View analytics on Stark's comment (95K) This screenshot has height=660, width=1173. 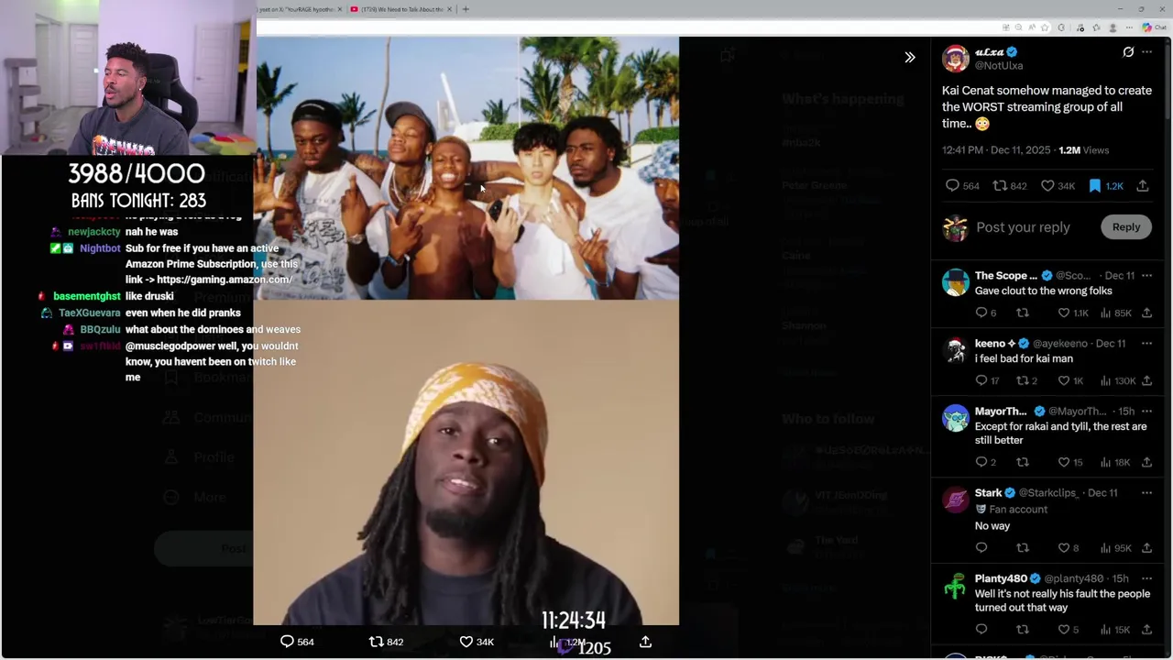click(1115, 548)
